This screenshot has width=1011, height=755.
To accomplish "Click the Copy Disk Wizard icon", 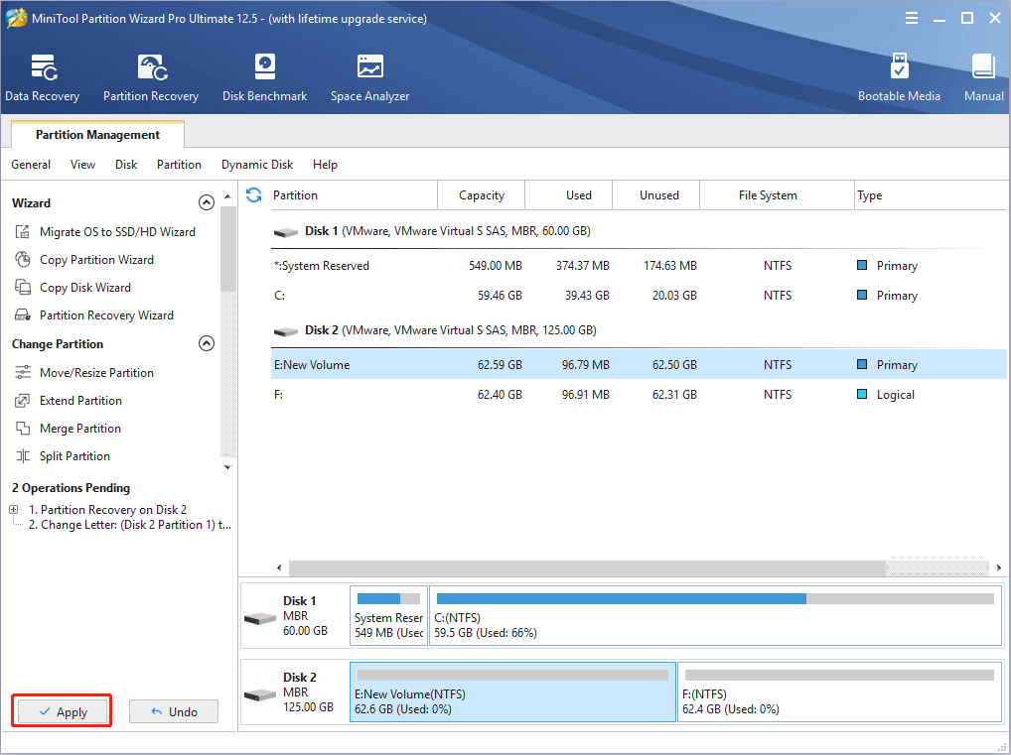I will (23, 288).
